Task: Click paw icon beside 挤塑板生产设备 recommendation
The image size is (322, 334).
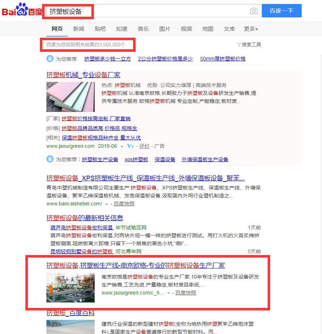Action: coord(50,159)
